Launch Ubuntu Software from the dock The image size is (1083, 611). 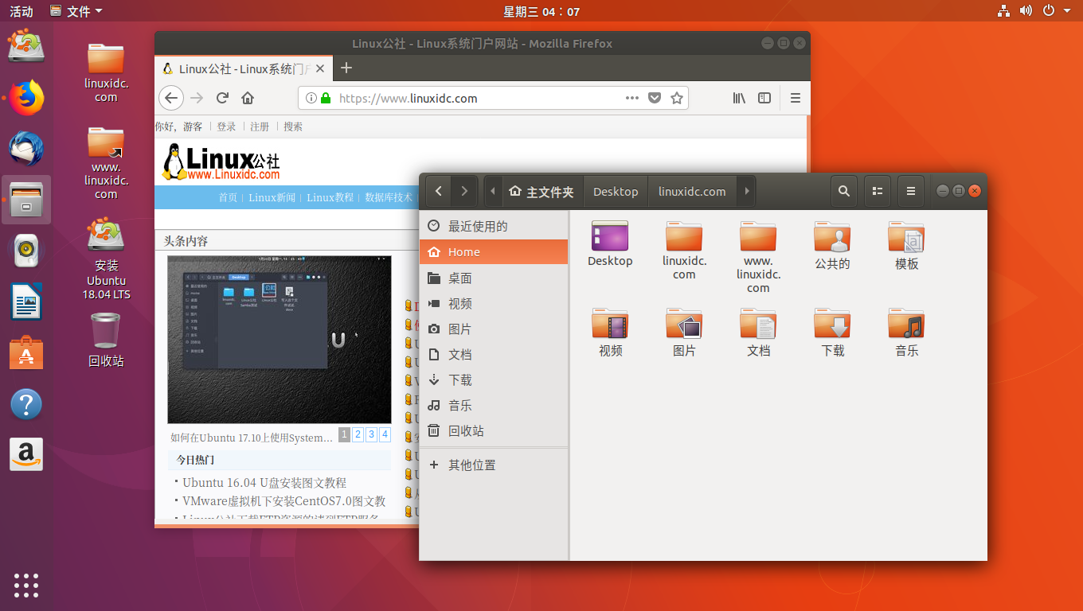coord(26,352)
